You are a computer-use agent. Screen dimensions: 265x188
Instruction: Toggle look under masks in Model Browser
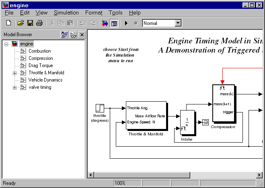[x=73, y=35]
